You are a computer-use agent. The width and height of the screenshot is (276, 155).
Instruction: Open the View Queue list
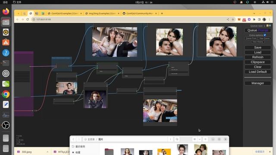(264, 38)
